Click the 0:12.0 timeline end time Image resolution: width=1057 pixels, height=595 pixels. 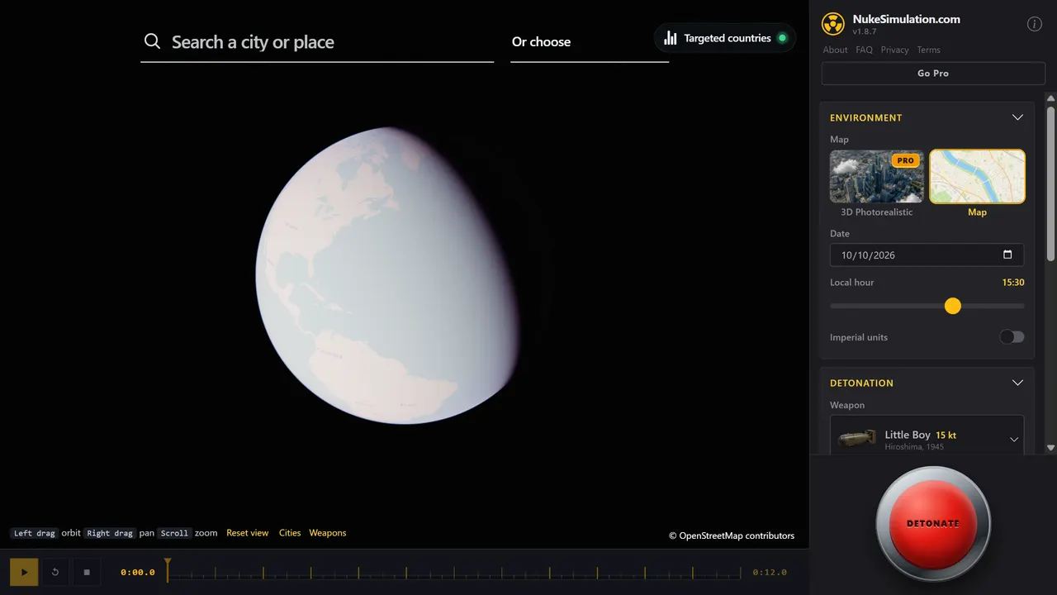pos(770,572)
